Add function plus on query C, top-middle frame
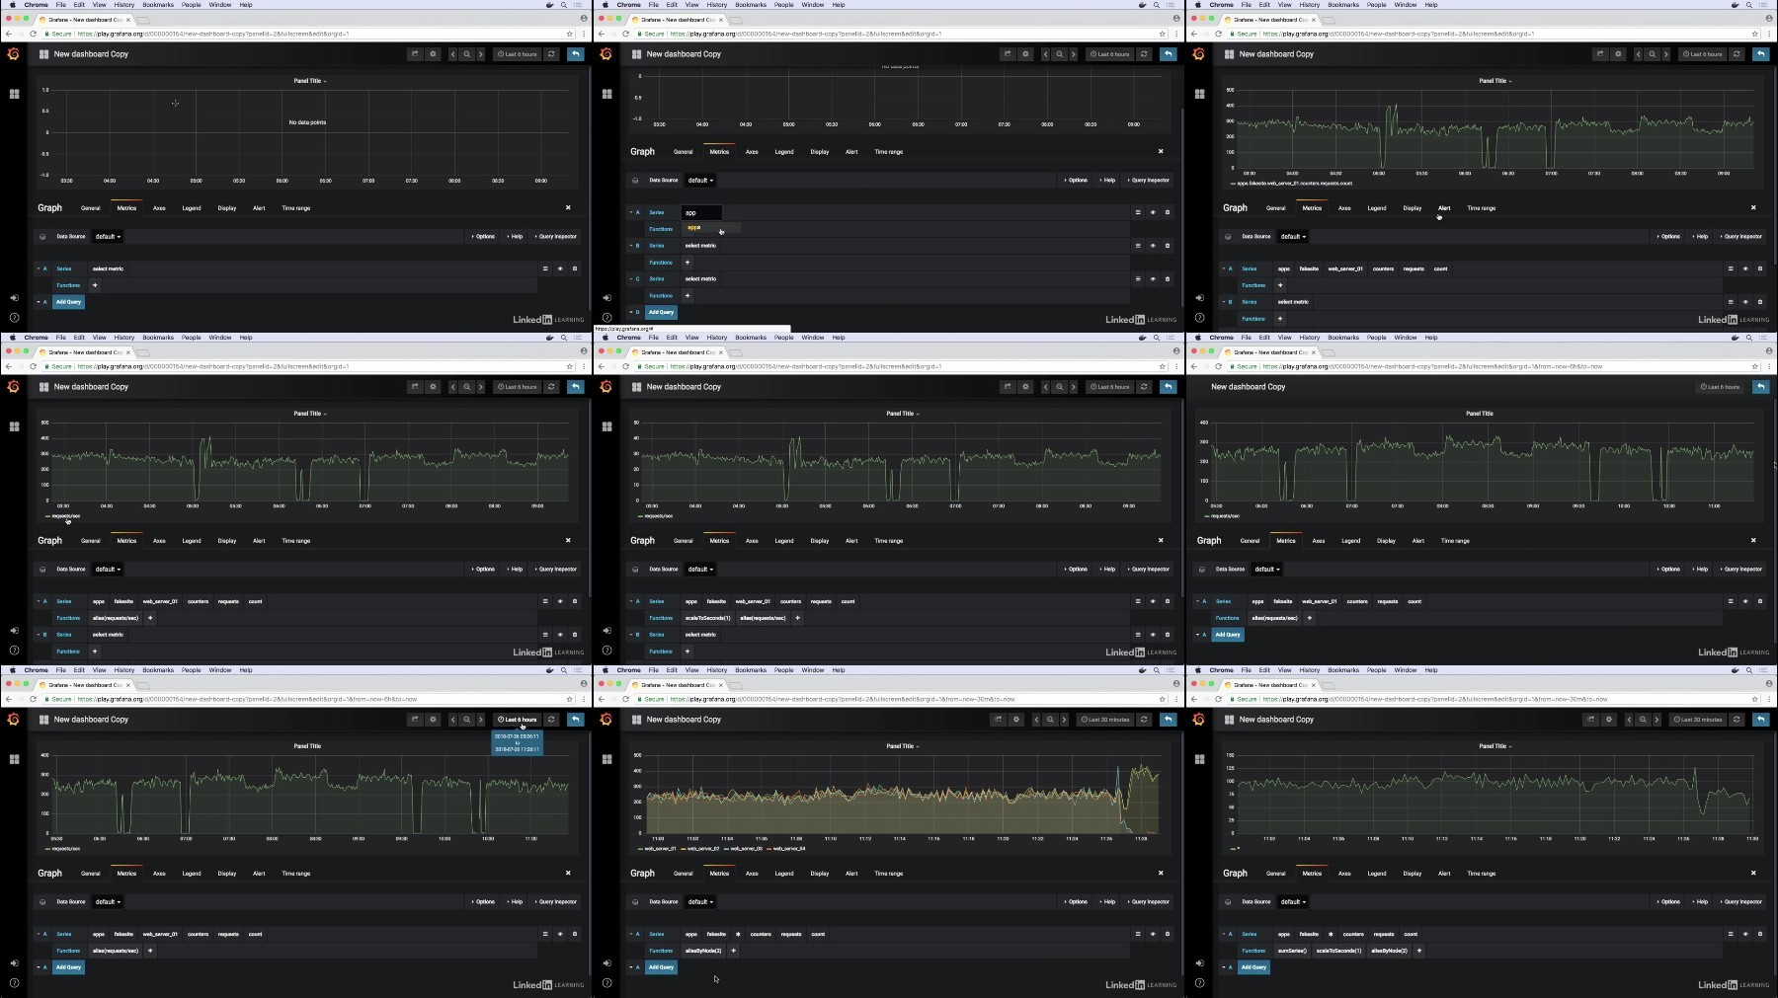This screenshot has width=1778, height=998. [687, 296]
